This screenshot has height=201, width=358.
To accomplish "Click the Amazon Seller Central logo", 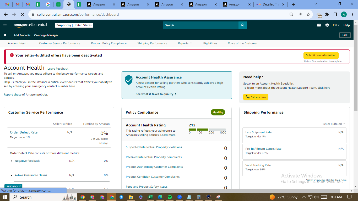I will click(x=30, y=25).
